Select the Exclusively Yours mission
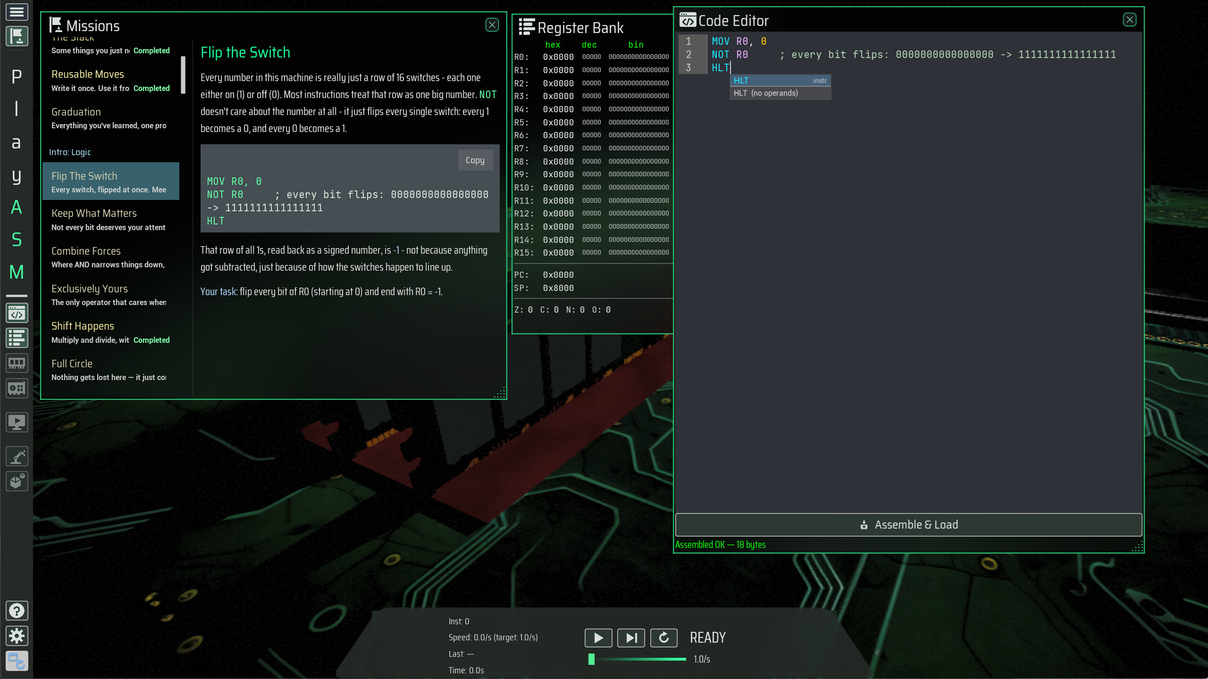 pyautogui.click(x=111, y=295)
